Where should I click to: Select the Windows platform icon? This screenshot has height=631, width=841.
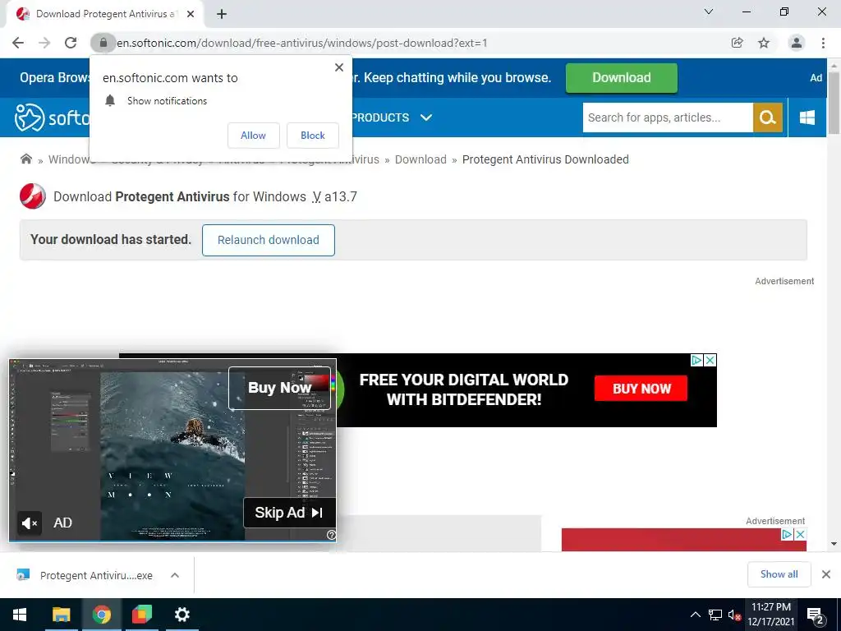point(807,117)
